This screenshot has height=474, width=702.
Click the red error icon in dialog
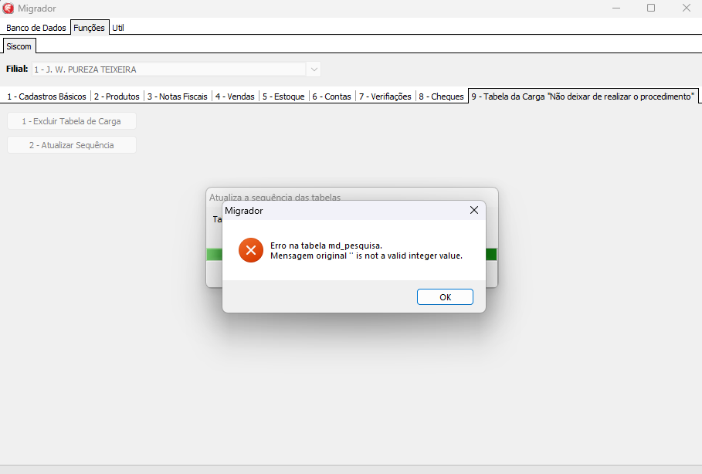click(251, 250)
